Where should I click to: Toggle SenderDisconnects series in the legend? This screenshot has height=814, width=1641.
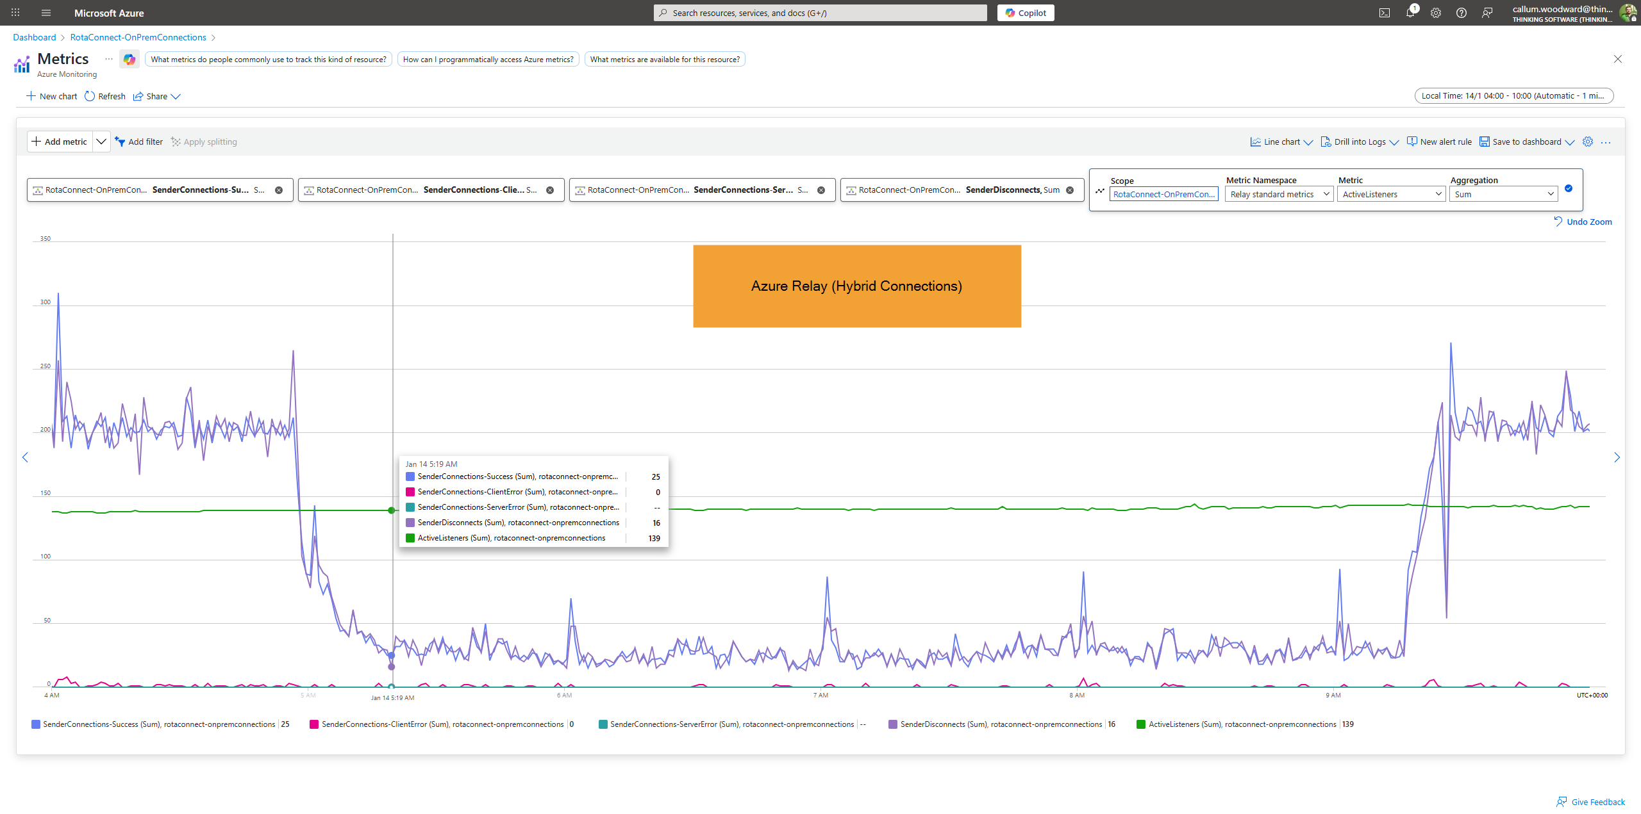click(x=1000, y=724)
